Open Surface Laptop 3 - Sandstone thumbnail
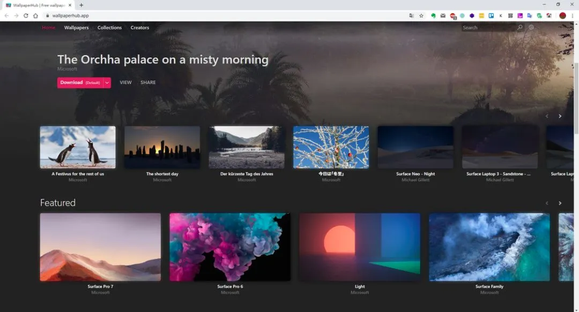 pyautogui.click(x=500, y=147)
